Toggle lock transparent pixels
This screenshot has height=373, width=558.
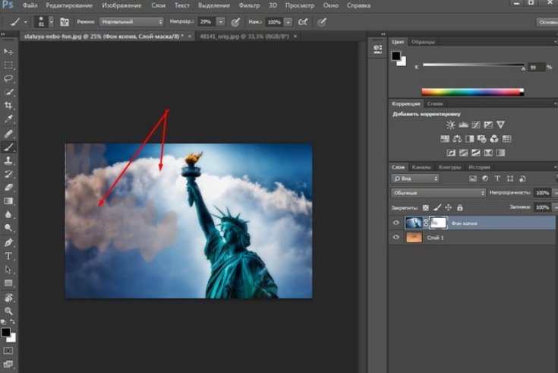click(x=425, y=207)
